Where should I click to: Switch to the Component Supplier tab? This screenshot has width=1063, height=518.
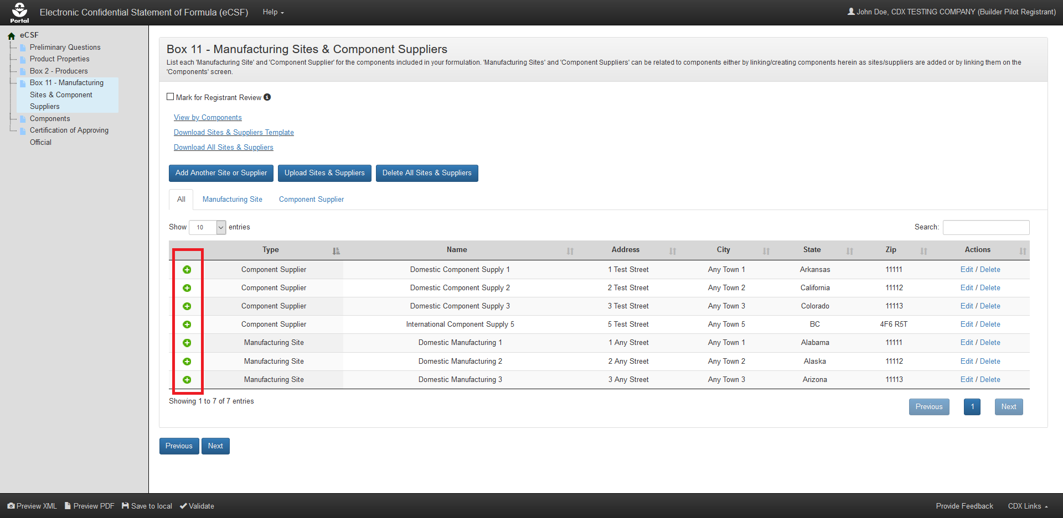(311, 200)
